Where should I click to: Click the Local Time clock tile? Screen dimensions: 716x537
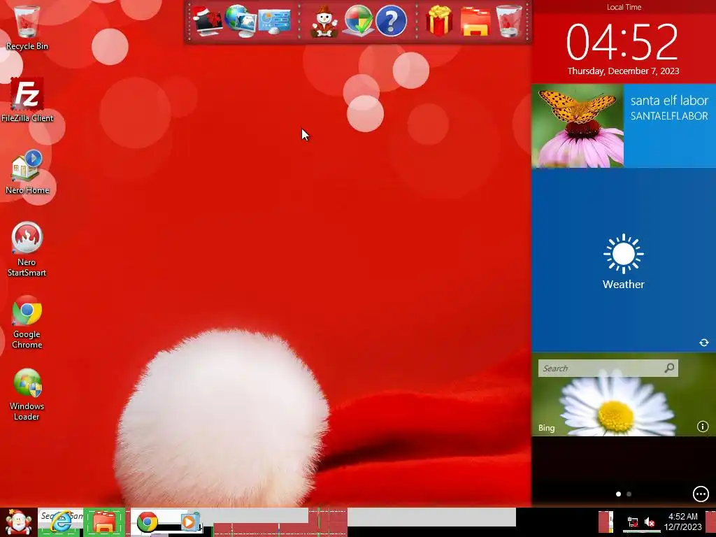[623, 41]
